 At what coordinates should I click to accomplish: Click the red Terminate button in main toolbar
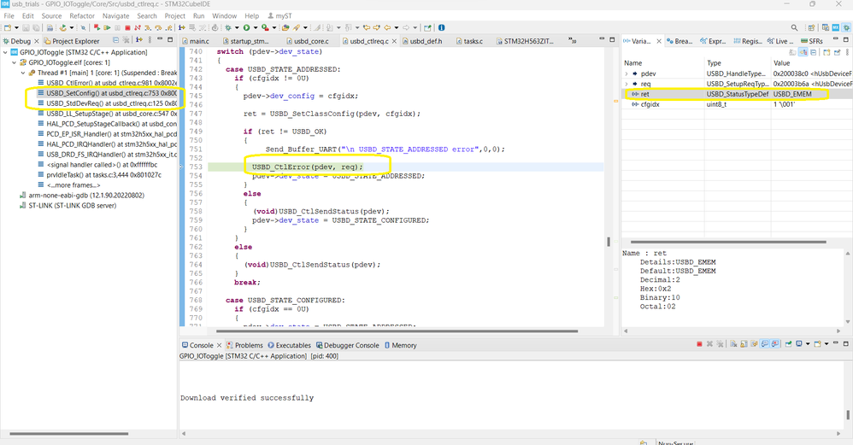127,27
